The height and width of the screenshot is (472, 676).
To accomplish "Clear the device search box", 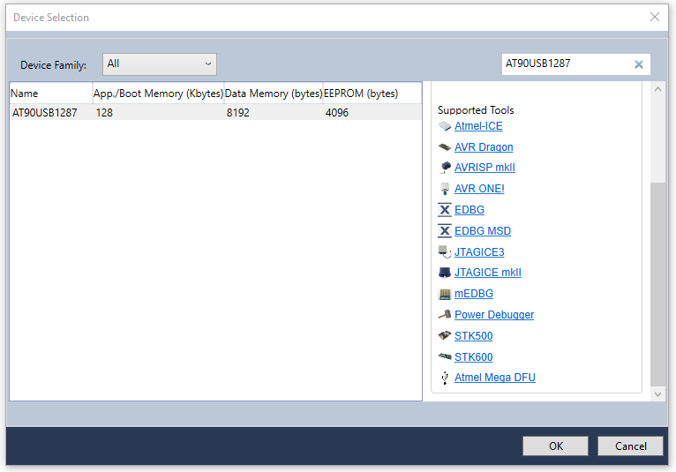I will click(638, 64).
